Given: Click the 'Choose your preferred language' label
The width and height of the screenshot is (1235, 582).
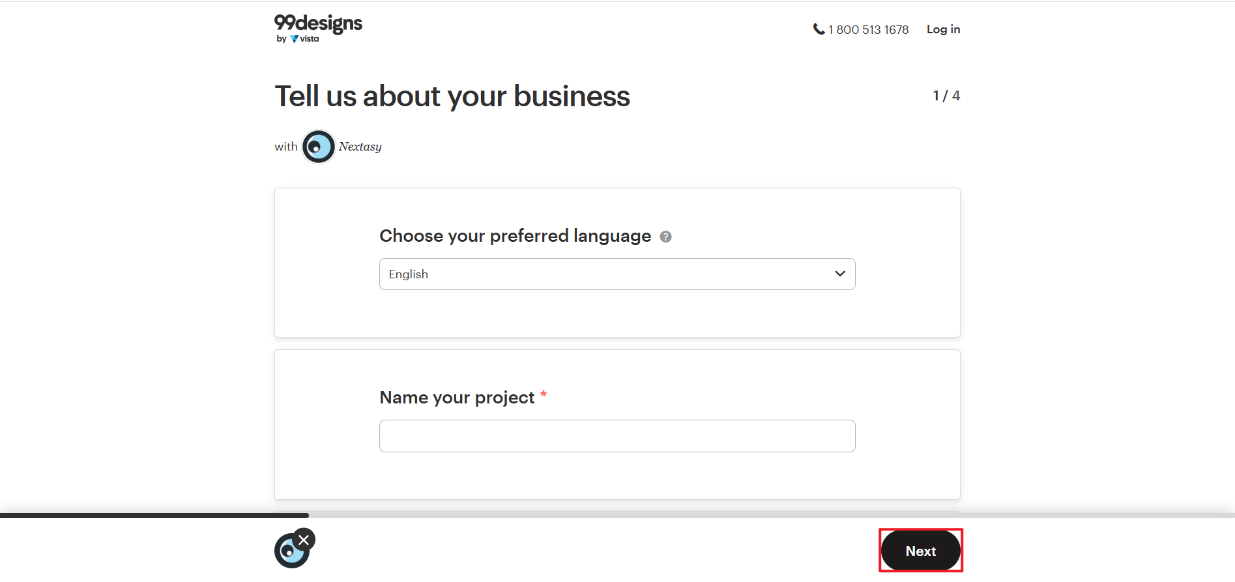Looking at the screenshot, I should point(515,236).
